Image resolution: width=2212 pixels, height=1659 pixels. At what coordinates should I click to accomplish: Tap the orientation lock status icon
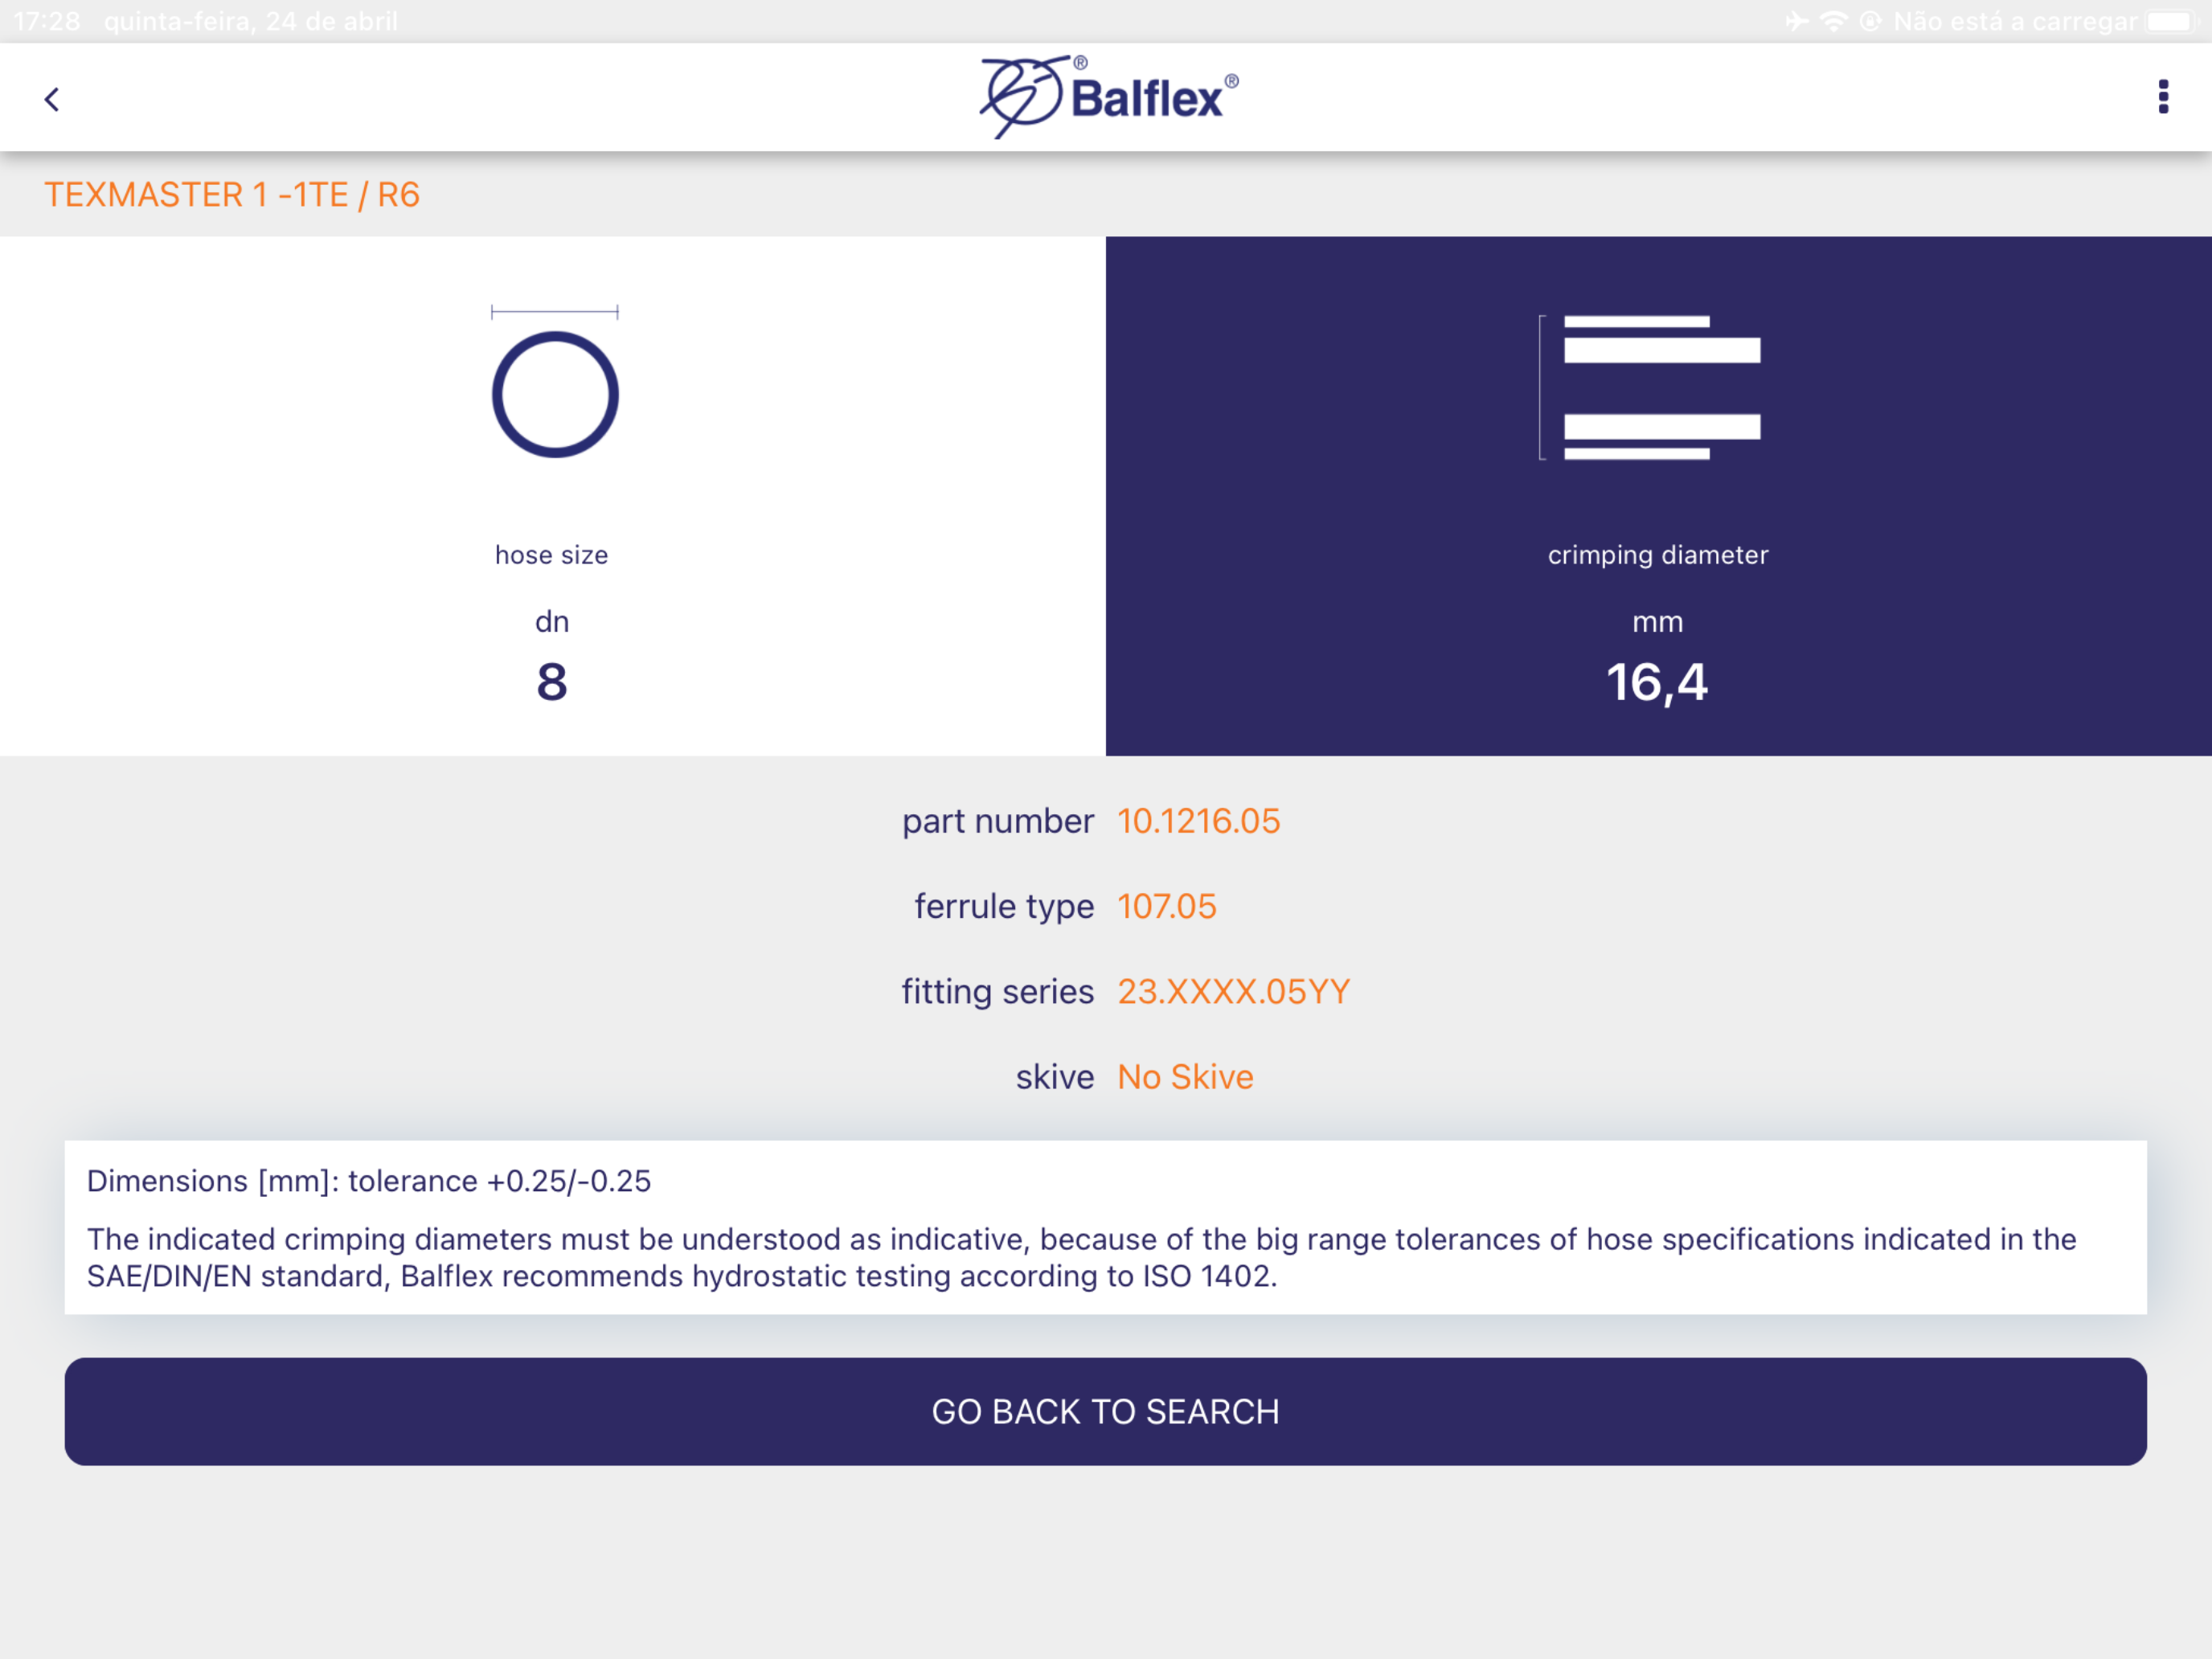tap(1870, 21)
